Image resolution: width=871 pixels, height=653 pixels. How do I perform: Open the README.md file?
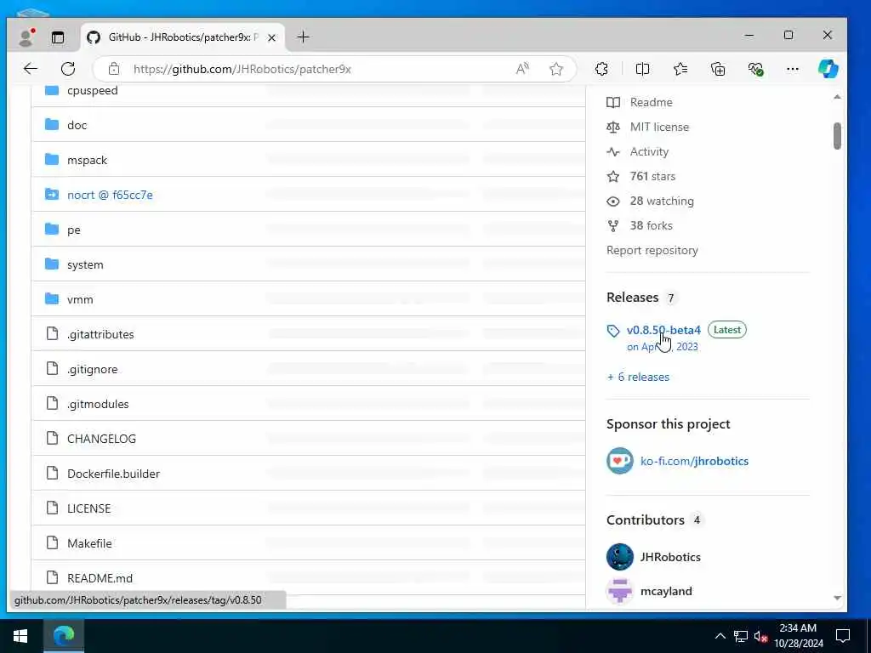pos(100,578)
